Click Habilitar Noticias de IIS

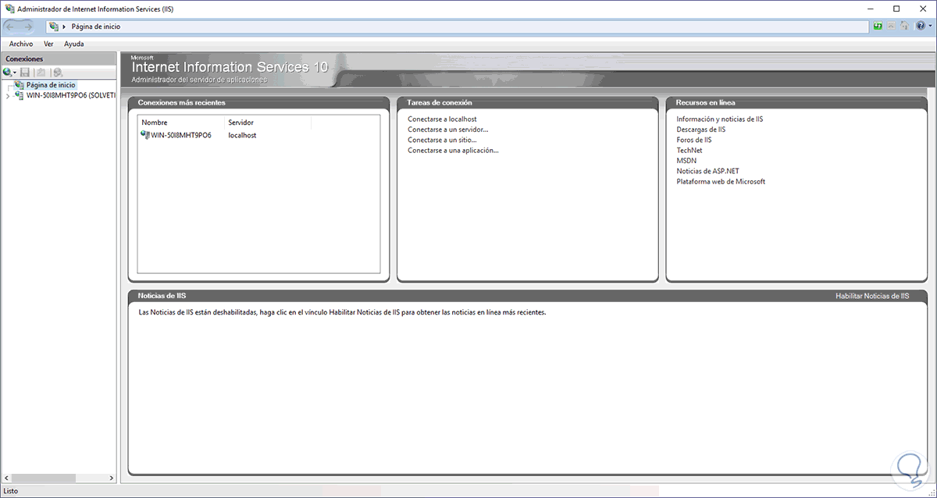[872, 296]
